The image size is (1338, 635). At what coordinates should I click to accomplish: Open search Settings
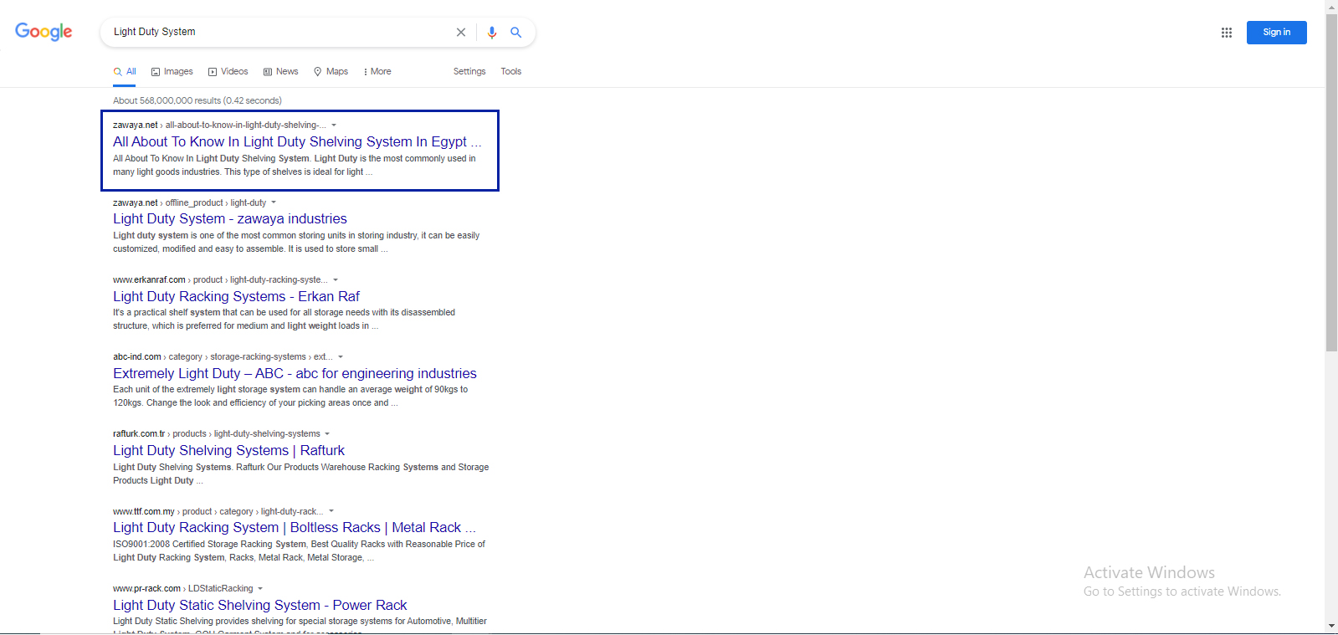469,72
